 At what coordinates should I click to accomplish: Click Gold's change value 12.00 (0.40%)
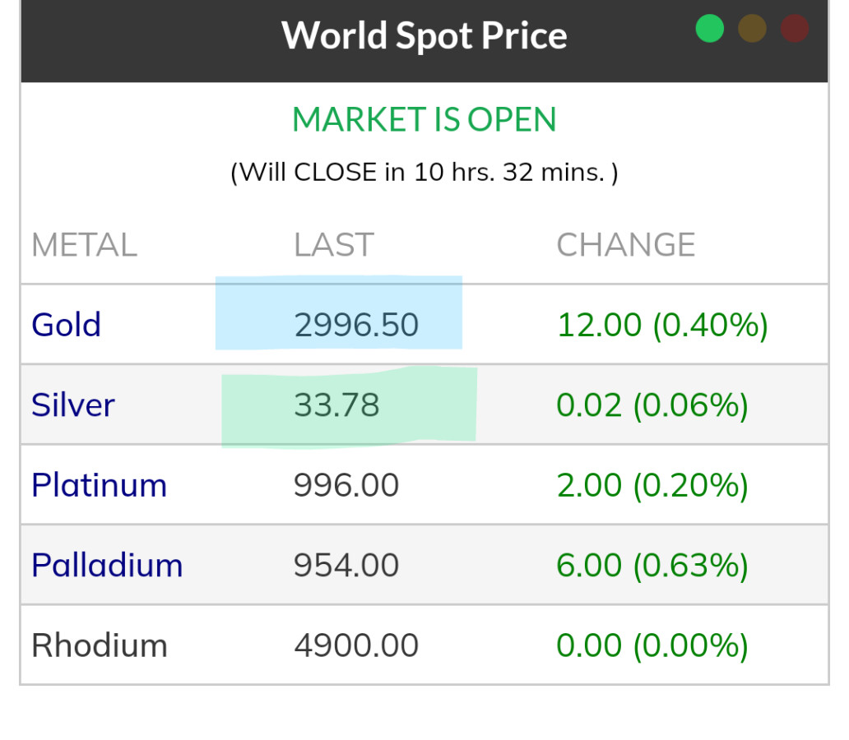[x=662, y=325]
